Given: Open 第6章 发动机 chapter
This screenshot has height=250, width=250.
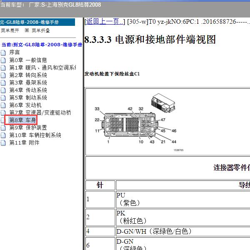Looking at the screenshot, I should coord(25,105).
